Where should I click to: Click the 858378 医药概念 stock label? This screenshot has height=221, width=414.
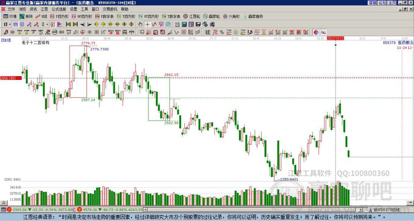point(398,42)
